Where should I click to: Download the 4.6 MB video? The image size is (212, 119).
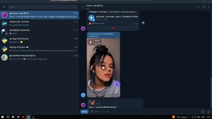point(90,42)
